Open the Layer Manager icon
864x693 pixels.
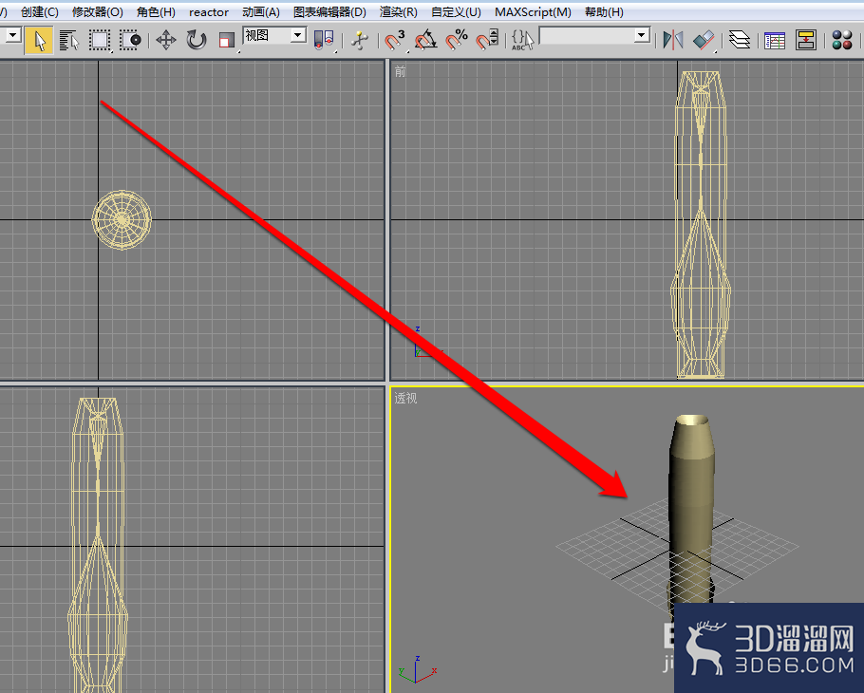point(740,40)
